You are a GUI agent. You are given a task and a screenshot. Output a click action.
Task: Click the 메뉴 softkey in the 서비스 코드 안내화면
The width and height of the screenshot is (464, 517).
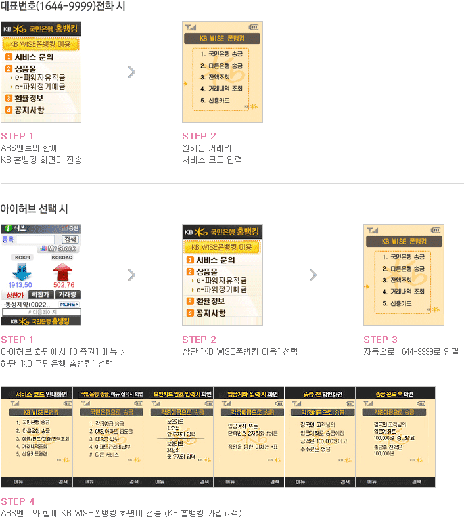tap(18, 482)
